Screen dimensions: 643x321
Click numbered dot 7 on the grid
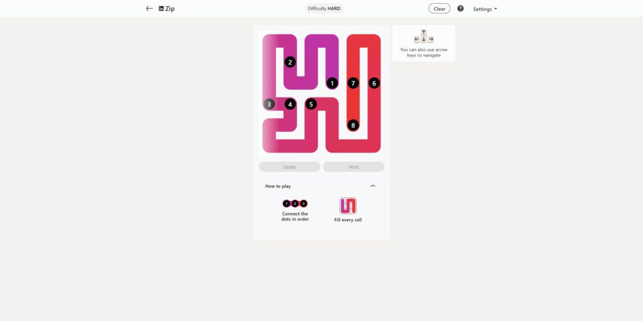pyautogui.click(x=353, y=84)
